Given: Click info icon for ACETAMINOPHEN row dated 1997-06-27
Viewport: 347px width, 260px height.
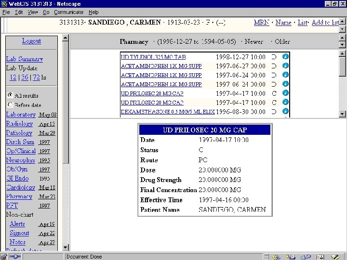Looking at the screenshot, I should click(x=285, y=65).
